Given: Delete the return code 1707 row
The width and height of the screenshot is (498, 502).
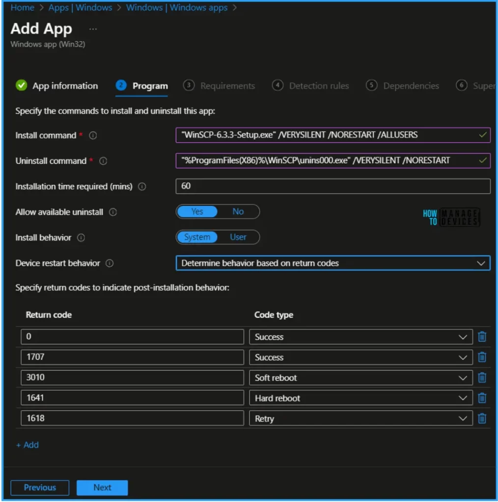Looking at the screenshot, I should tap(482, 357).
